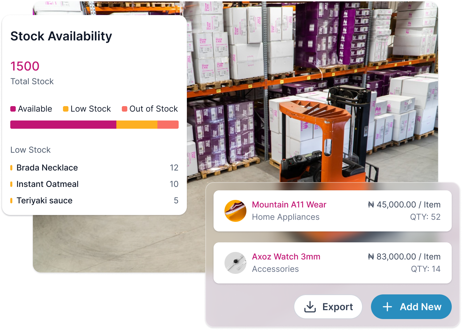Click the plus icon on Add New

pyautogui.click(x=387, y=307)
